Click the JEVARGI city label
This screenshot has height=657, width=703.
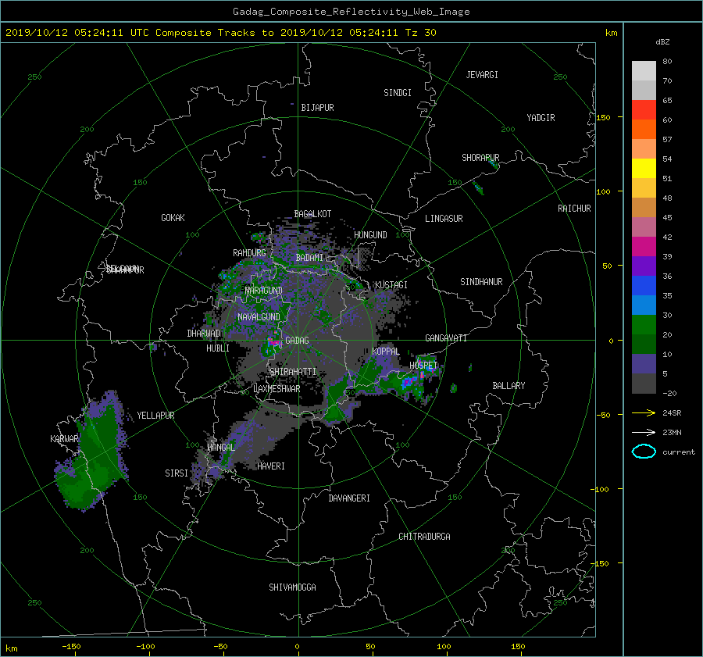point(482,75)
